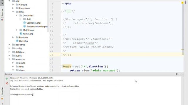This screenshot has height=105, width=188.
Task: Select the Terminal panel title
Action: (x=9, y=74)
